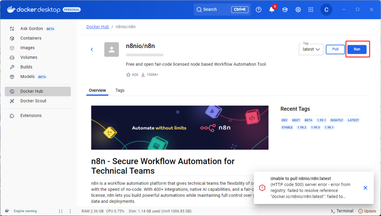Open the Builds section
Viewport: 381px width, 216px height.
(38, 67)
